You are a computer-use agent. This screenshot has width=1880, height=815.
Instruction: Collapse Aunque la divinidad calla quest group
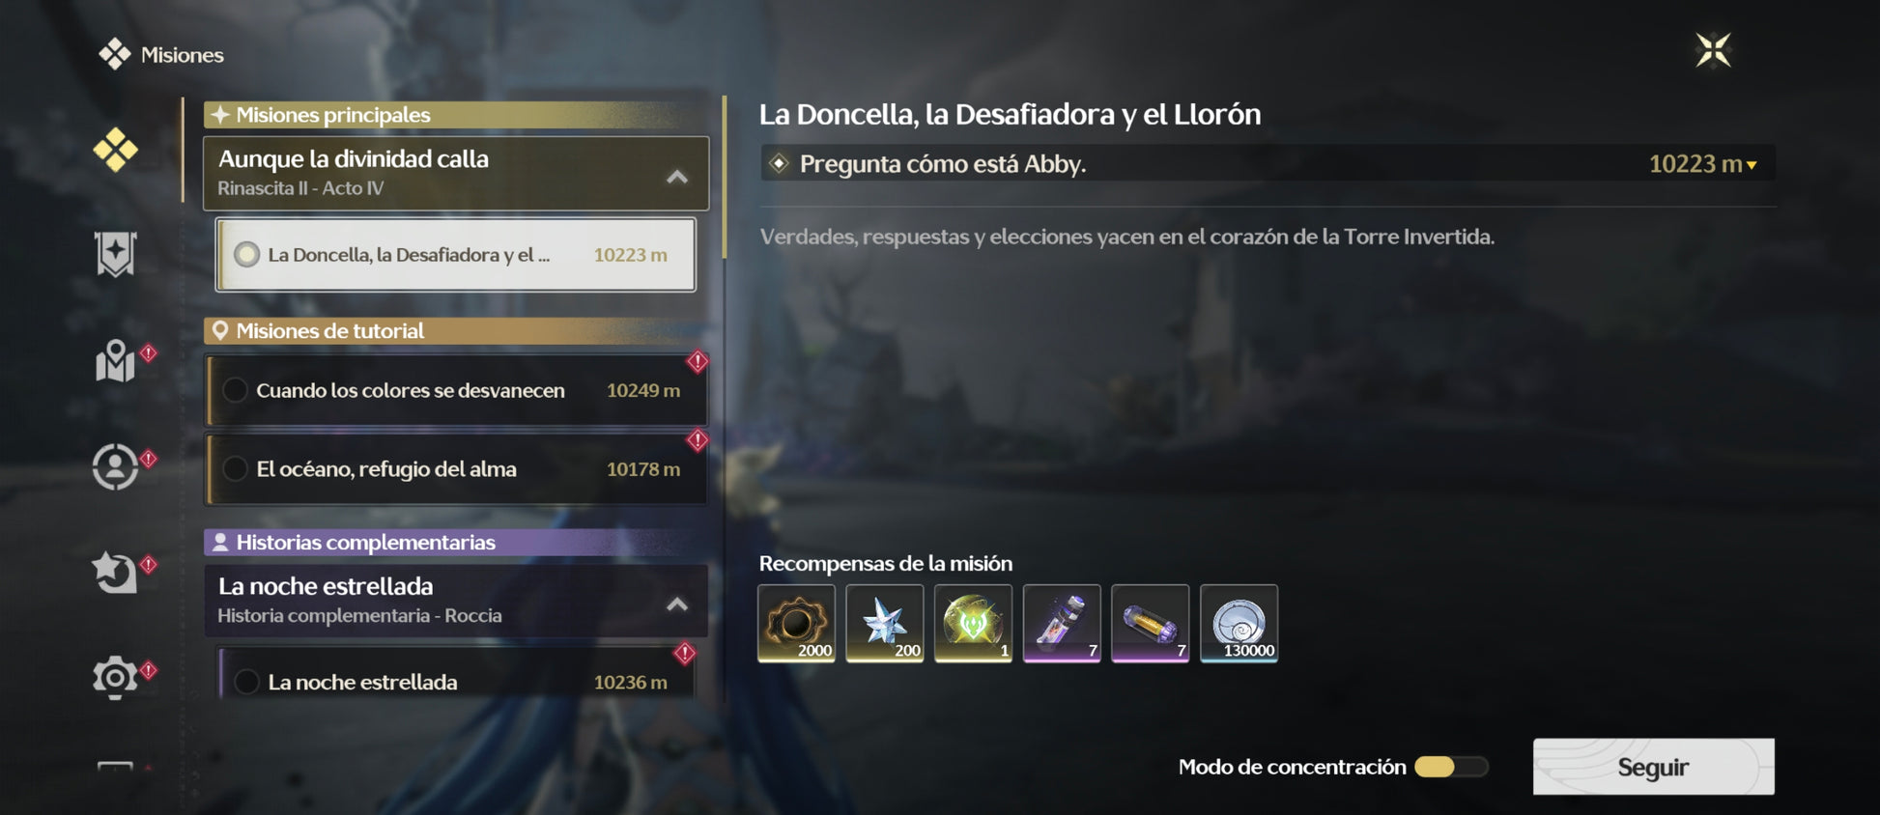pos(677,177)
